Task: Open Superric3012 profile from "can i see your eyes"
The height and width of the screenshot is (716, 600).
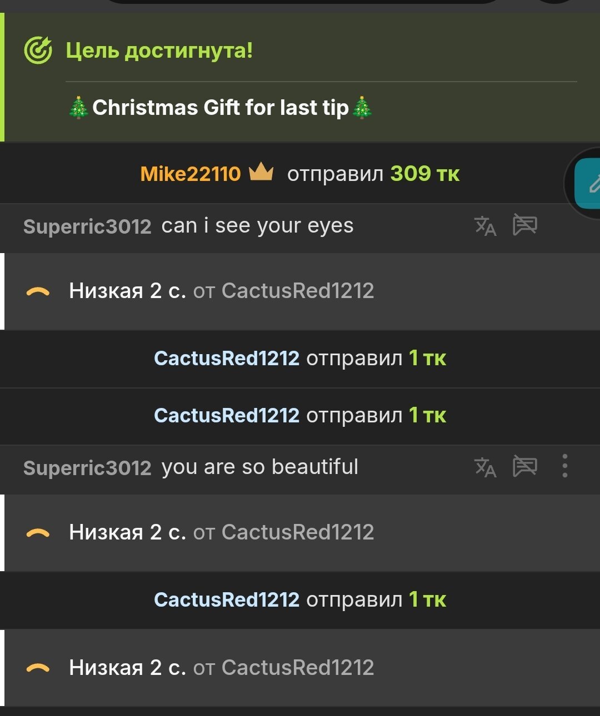Action: click(87, 226)
